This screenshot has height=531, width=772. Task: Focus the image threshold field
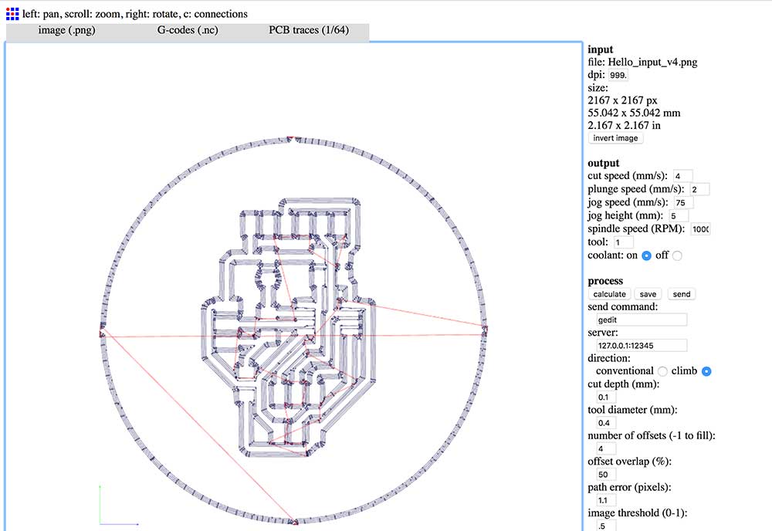pos(607,526)
